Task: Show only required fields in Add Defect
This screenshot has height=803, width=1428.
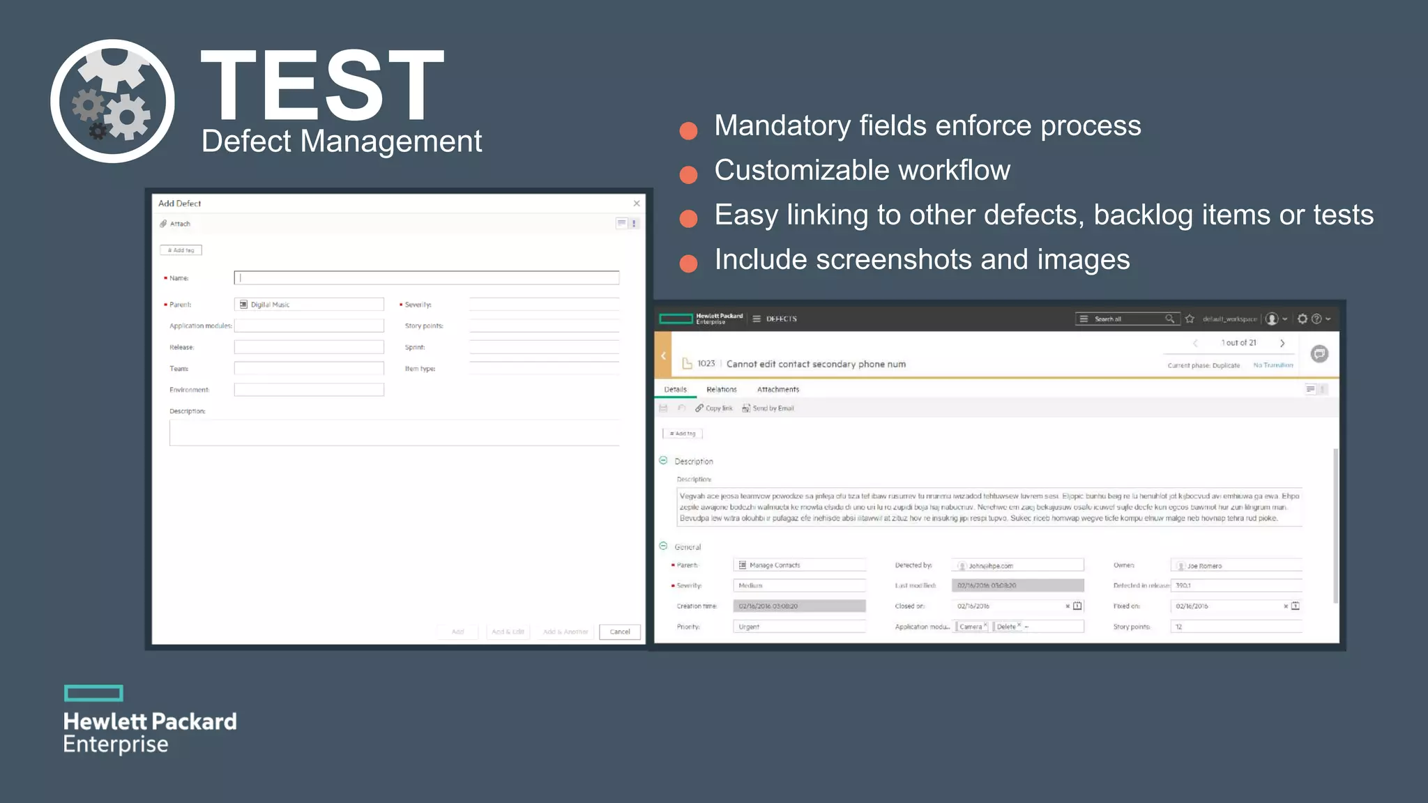Action: [x=634, y=223]
